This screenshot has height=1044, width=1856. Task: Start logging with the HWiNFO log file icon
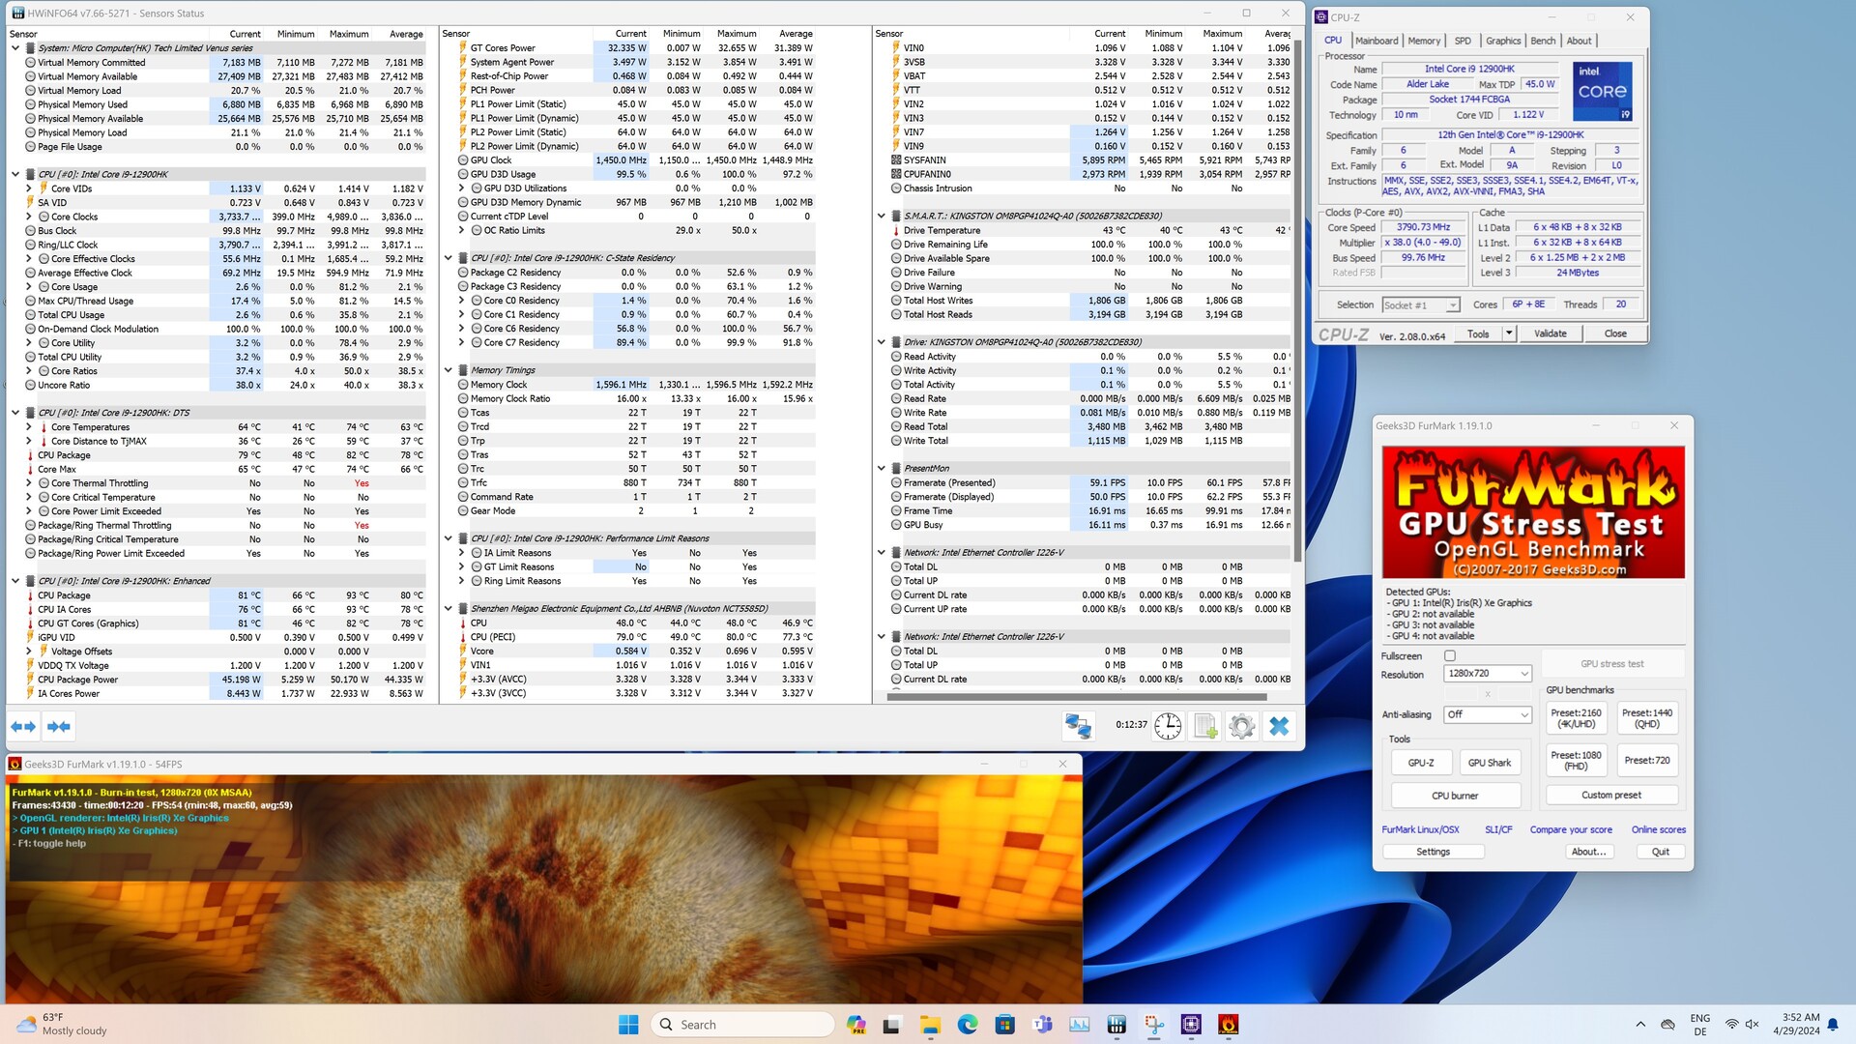1204,726
